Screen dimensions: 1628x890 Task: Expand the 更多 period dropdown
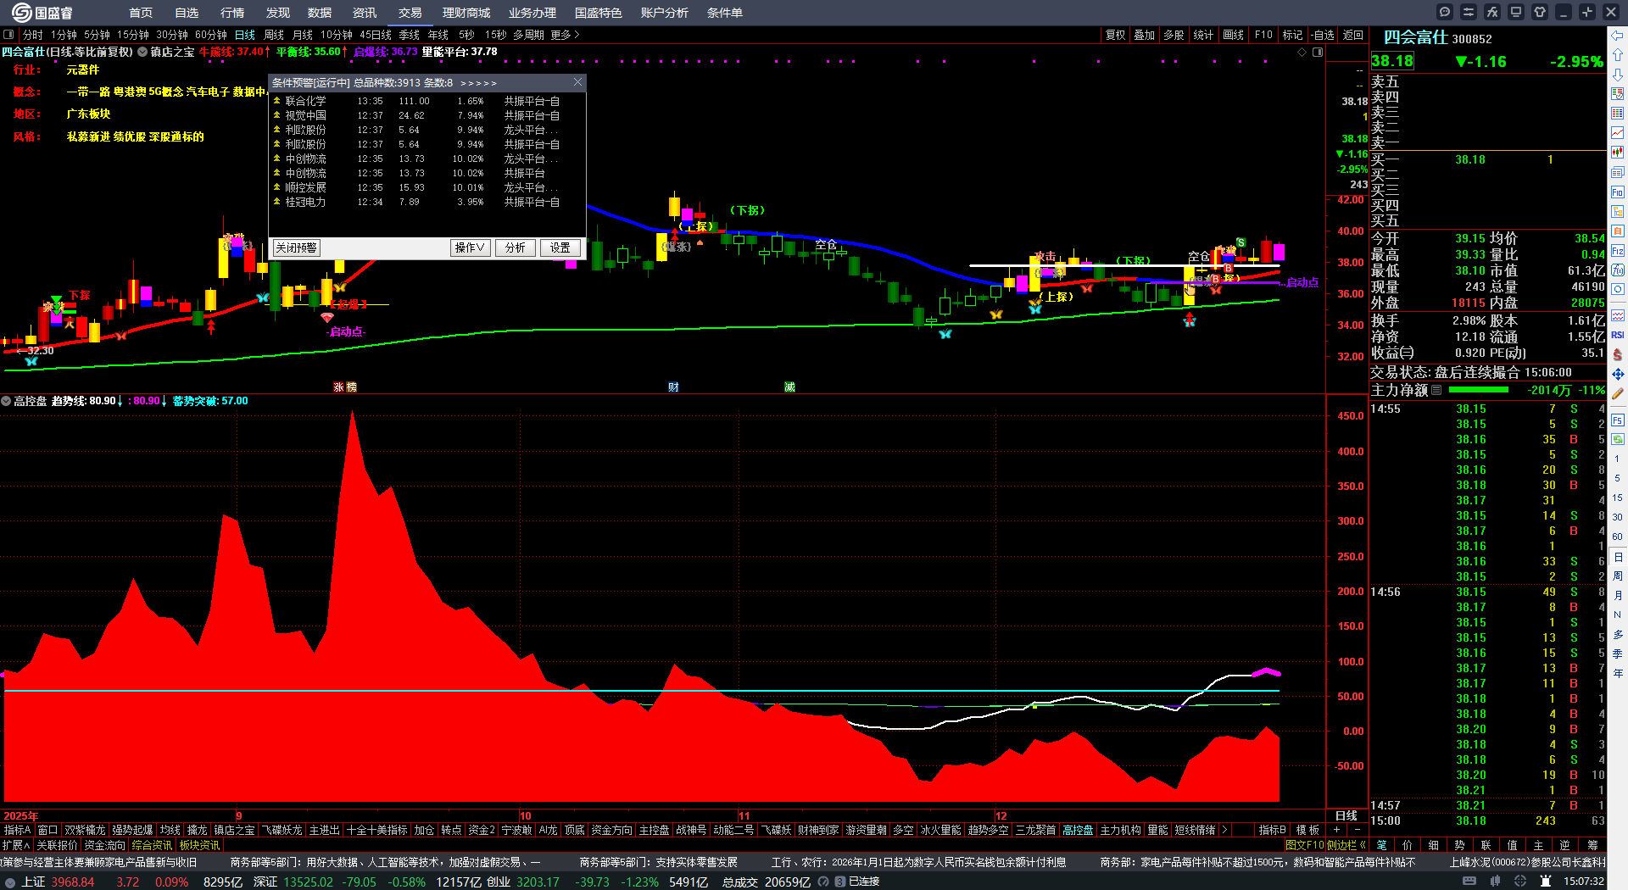point(565,35)
